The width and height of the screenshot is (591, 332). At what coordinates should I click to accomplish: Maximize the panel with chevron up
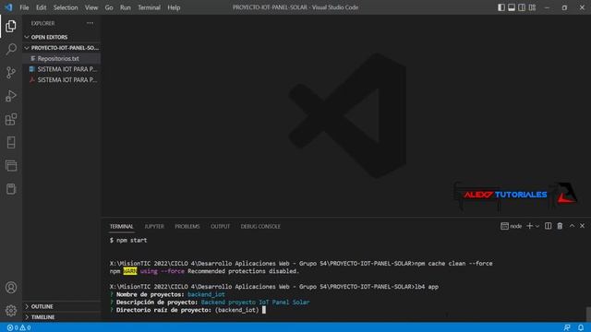click(x=573, y=226)
